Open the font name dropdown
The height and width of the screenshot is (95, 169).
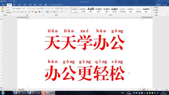pos(21,8)
